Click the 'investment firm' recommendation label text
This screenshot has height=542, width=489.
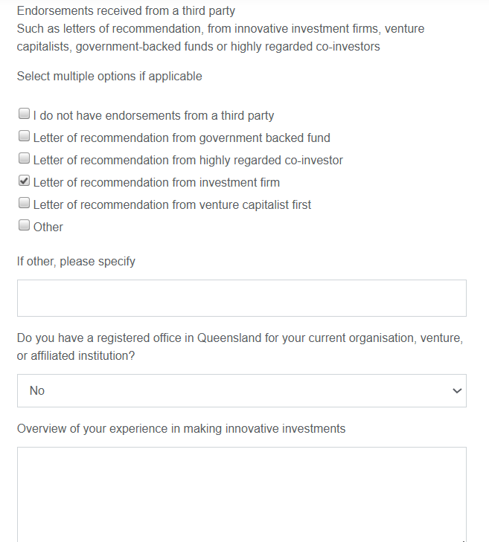coord(156,183)
